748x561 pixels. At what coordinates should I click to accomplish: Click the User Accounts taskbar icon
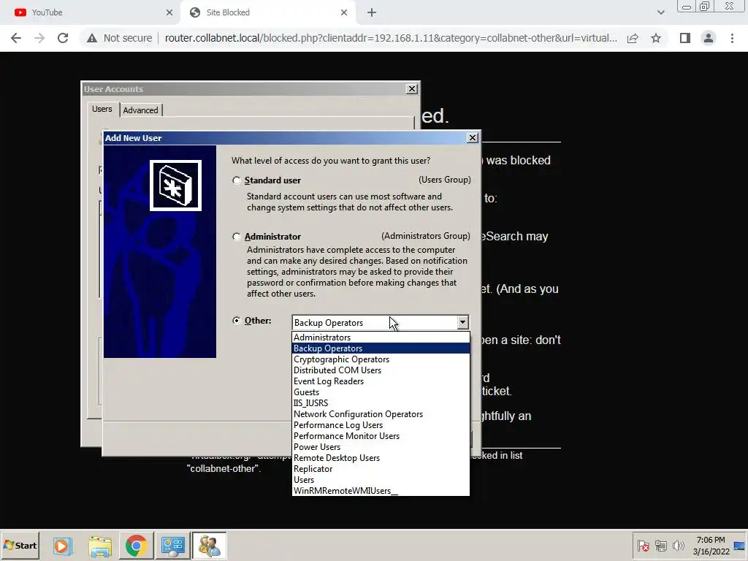click(210, 545)
